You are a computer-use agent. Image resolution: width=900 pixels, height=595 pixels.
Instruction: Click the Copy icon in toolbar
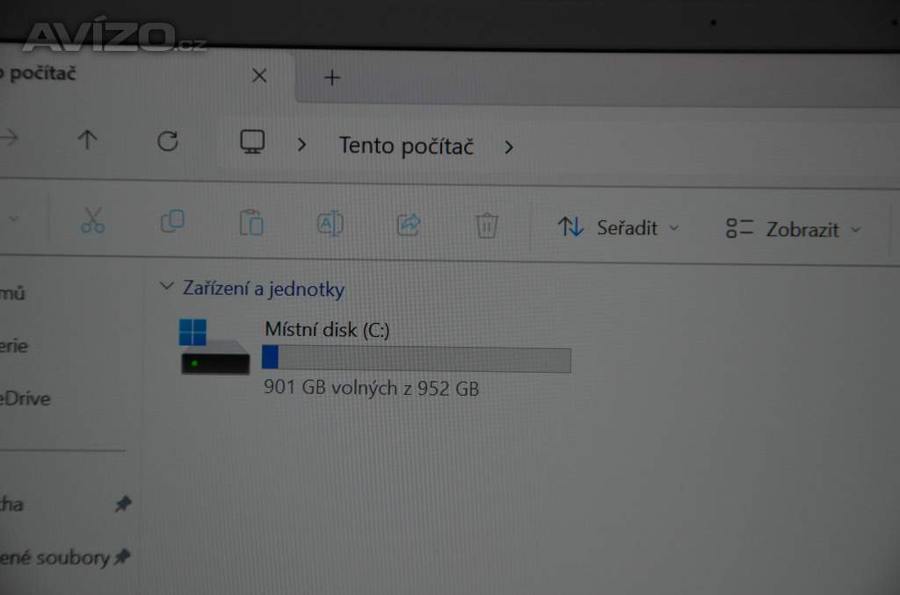point(172,221)
